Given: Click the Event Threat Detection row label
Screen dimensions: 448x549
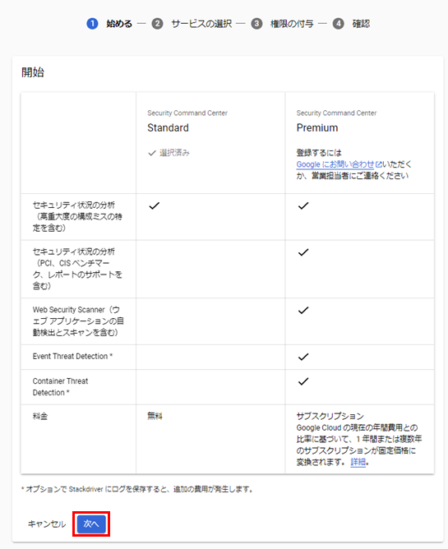Looking at the screenshot, I should tap(72, 357).
